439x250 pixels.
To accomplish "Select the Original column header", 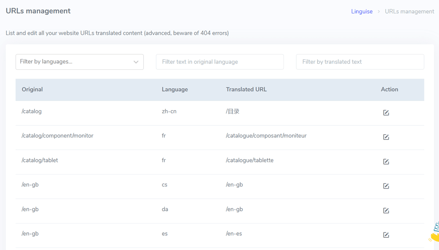I will point(32,90).
